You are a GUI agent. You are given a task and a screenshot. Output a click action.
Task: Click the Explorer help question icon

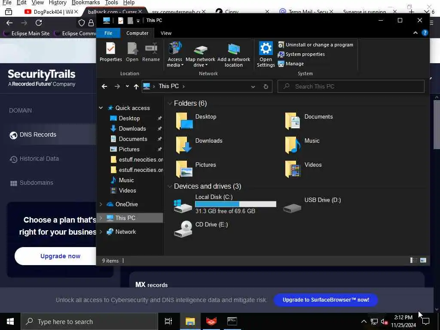(425, 33)
